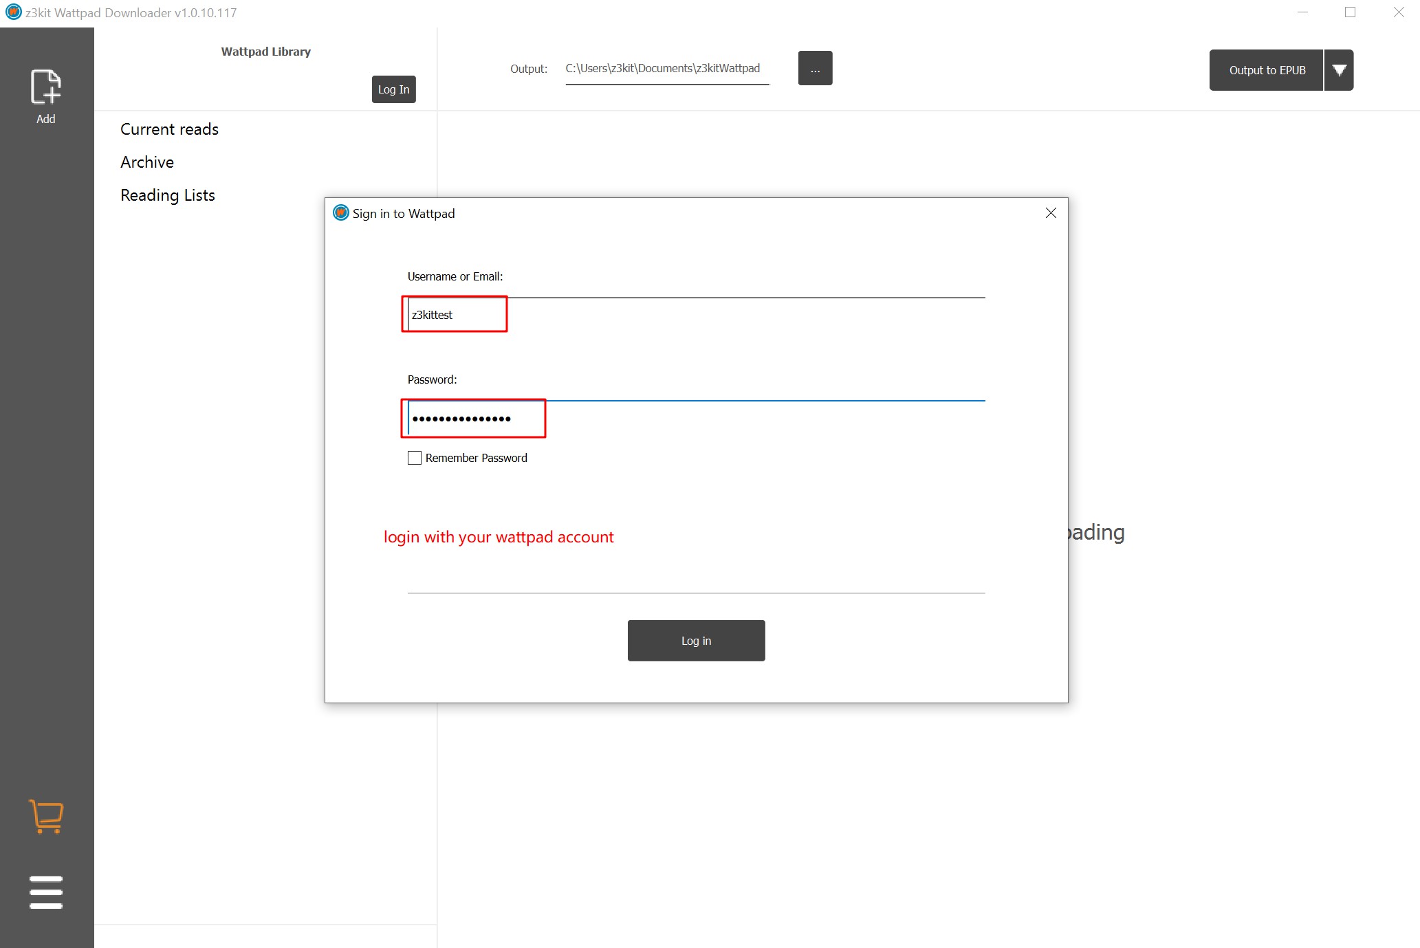Focus the Username or Email field

(x=696, y=315)
